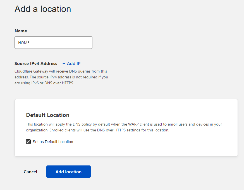Screen dimensions: 244x190
Task: Tick the checkmark box for Default Location
Action: pos(28,142)
